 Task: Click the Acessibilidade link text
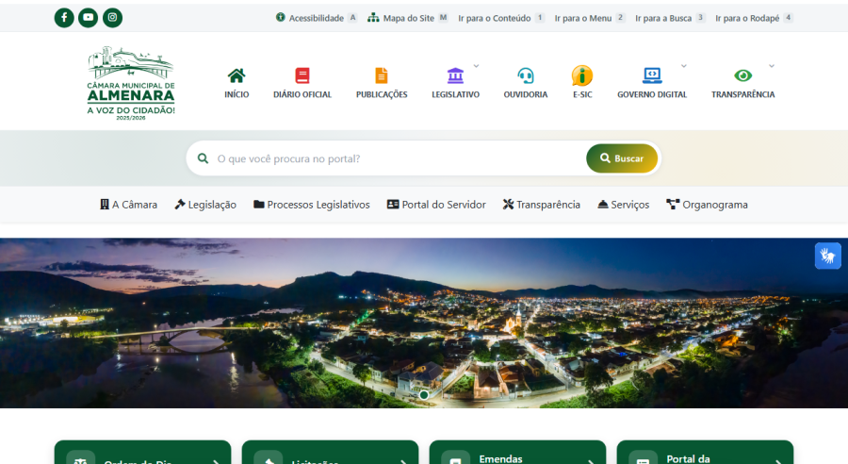tap(317, 18)
